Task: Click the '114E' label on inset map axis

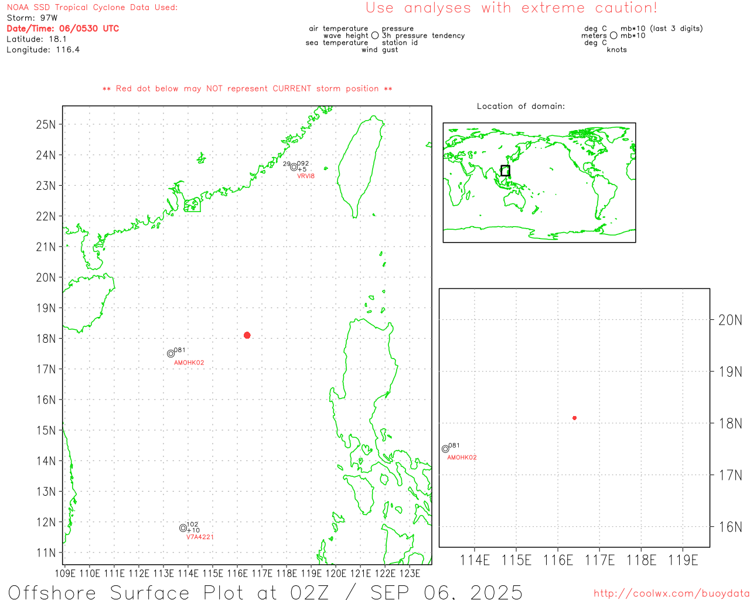Action: [x=475, y=560]
